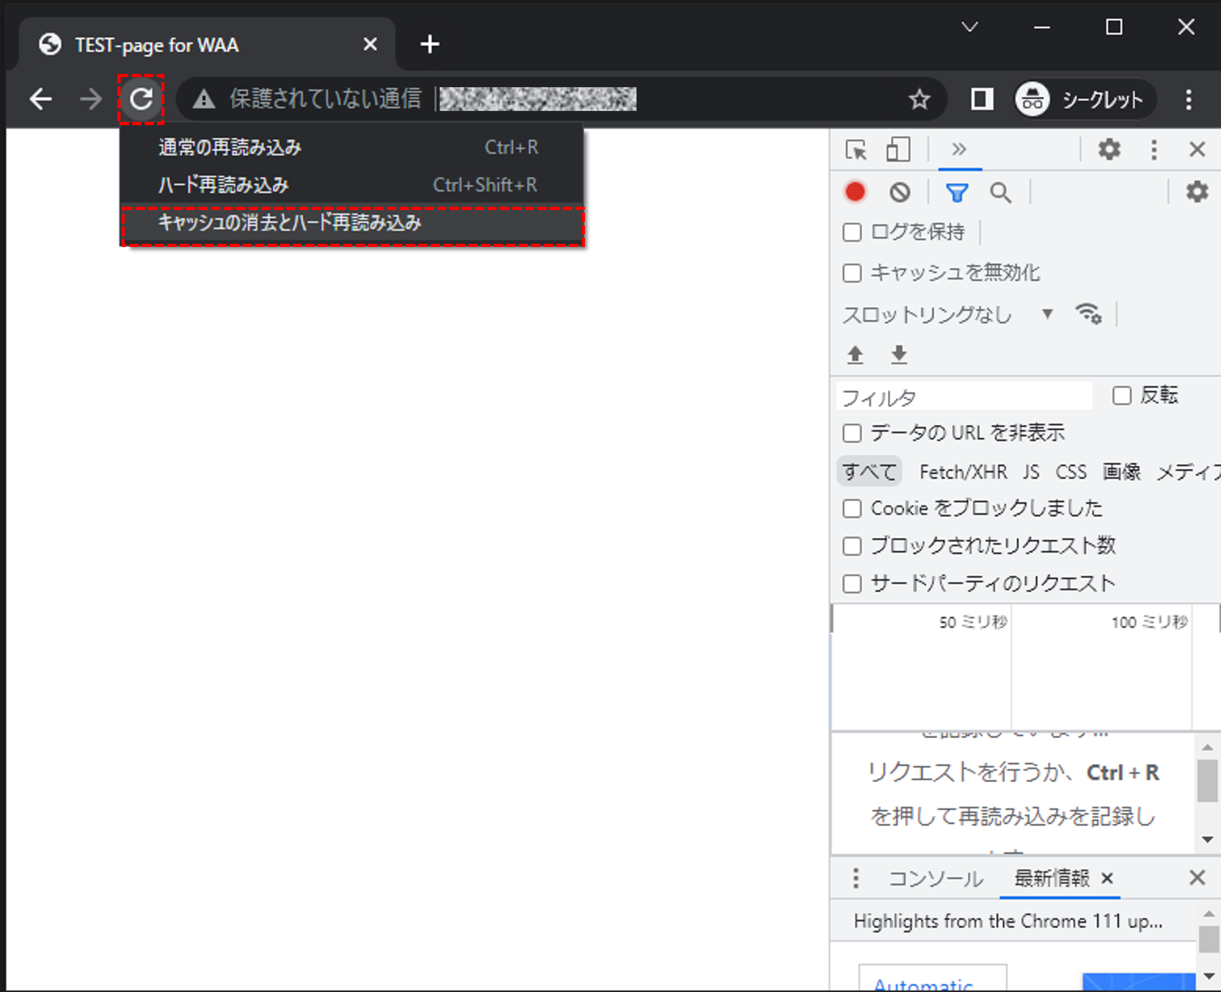This screenshot has height=992, width=1221.
Task: Toggle the device toolbar icon
Action: click(x=898, y=150)
